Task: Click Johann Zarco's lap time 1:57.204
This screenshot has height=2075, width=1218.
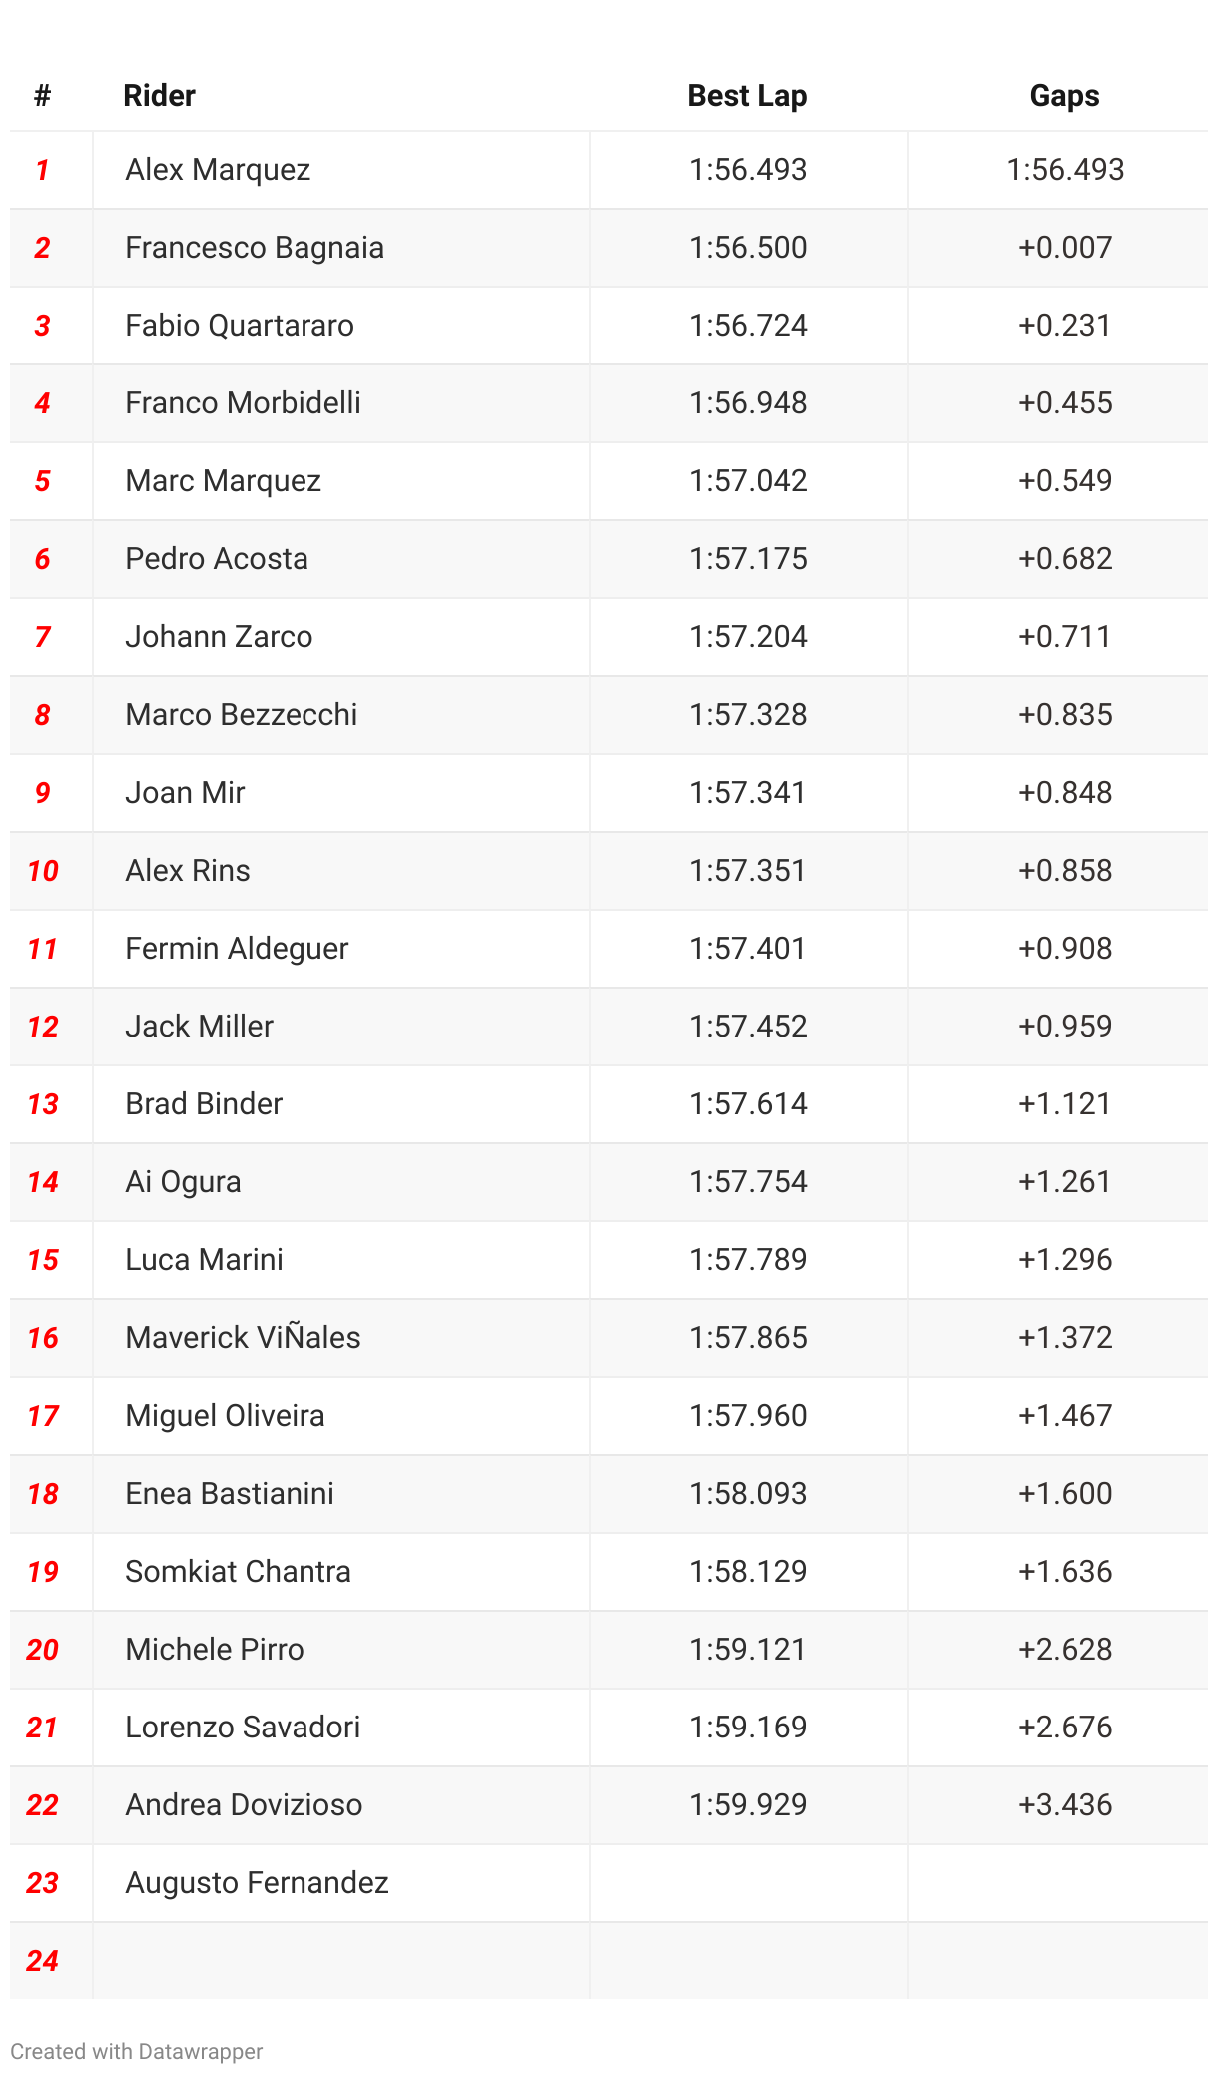Action: [x=748, y=637]
